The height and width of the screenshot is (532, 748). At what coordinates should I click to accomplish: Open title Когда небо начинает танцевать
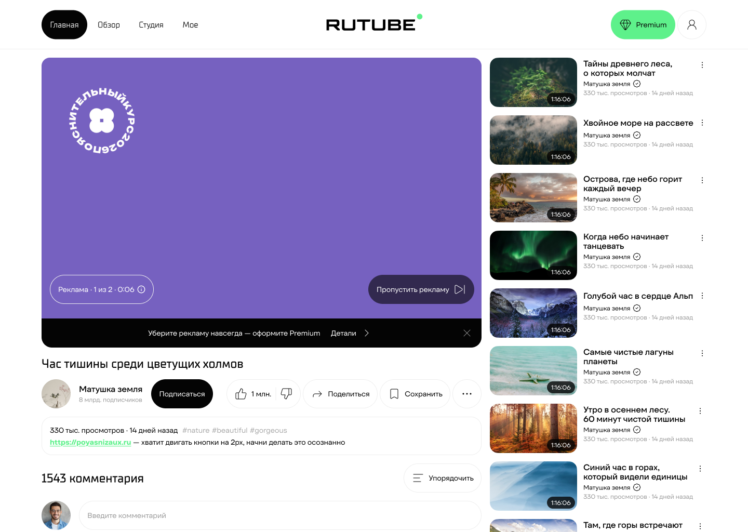click(x=626, y=242)
